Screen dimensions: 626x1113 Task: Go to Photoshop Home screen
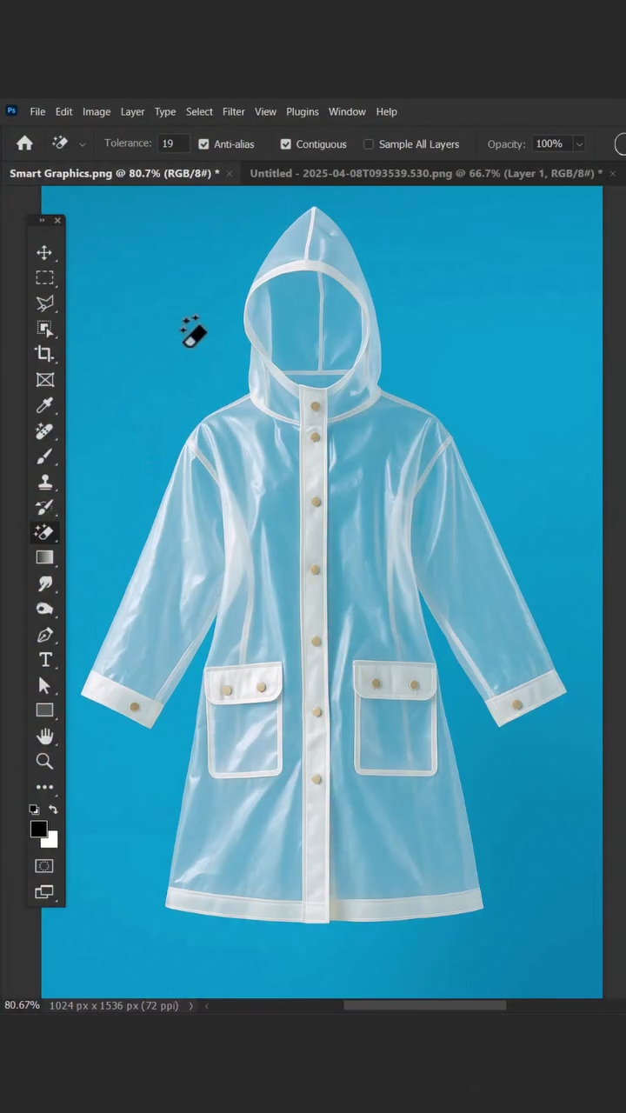point(24,143)
